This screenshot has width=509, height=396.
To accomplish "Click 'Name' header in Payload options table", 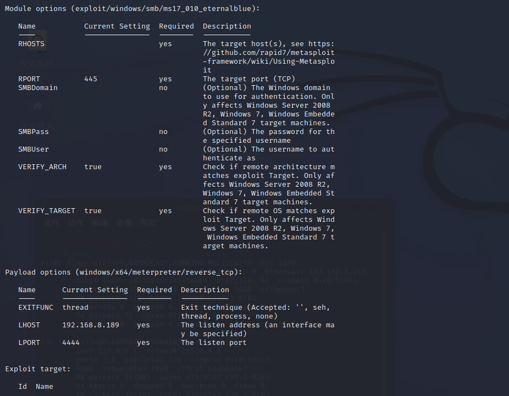I will pos(27,290).
